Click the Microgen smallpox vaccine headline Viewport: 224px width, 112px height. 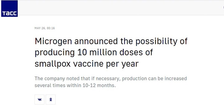[x=111, y=53]
